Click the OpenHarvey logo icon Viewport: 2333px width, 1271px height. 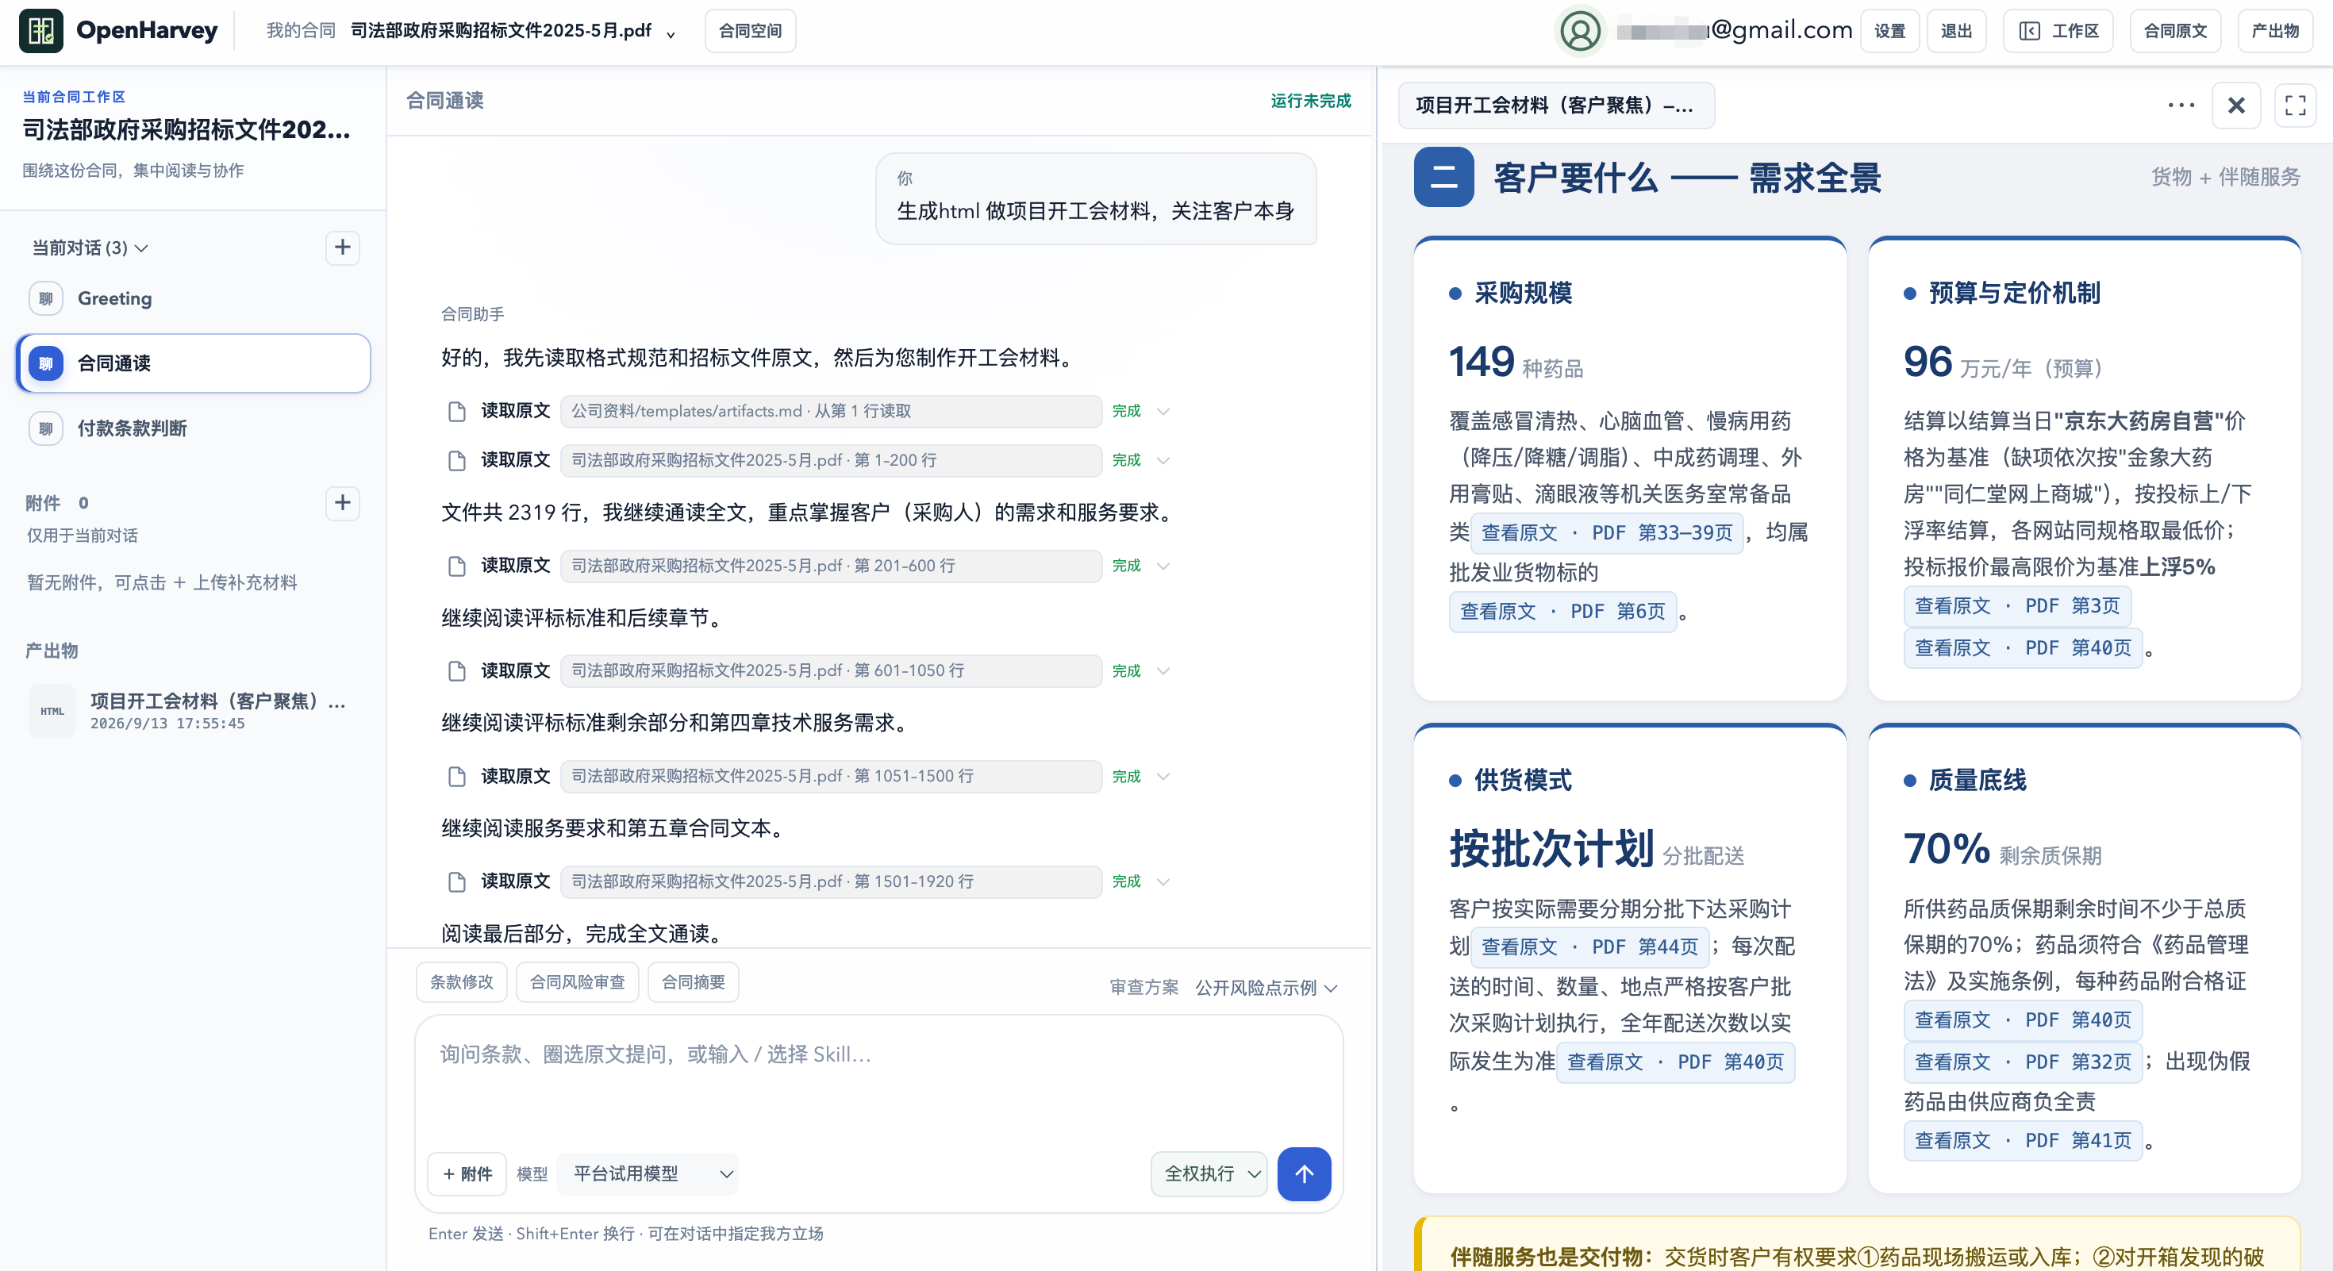pos(40,31)
